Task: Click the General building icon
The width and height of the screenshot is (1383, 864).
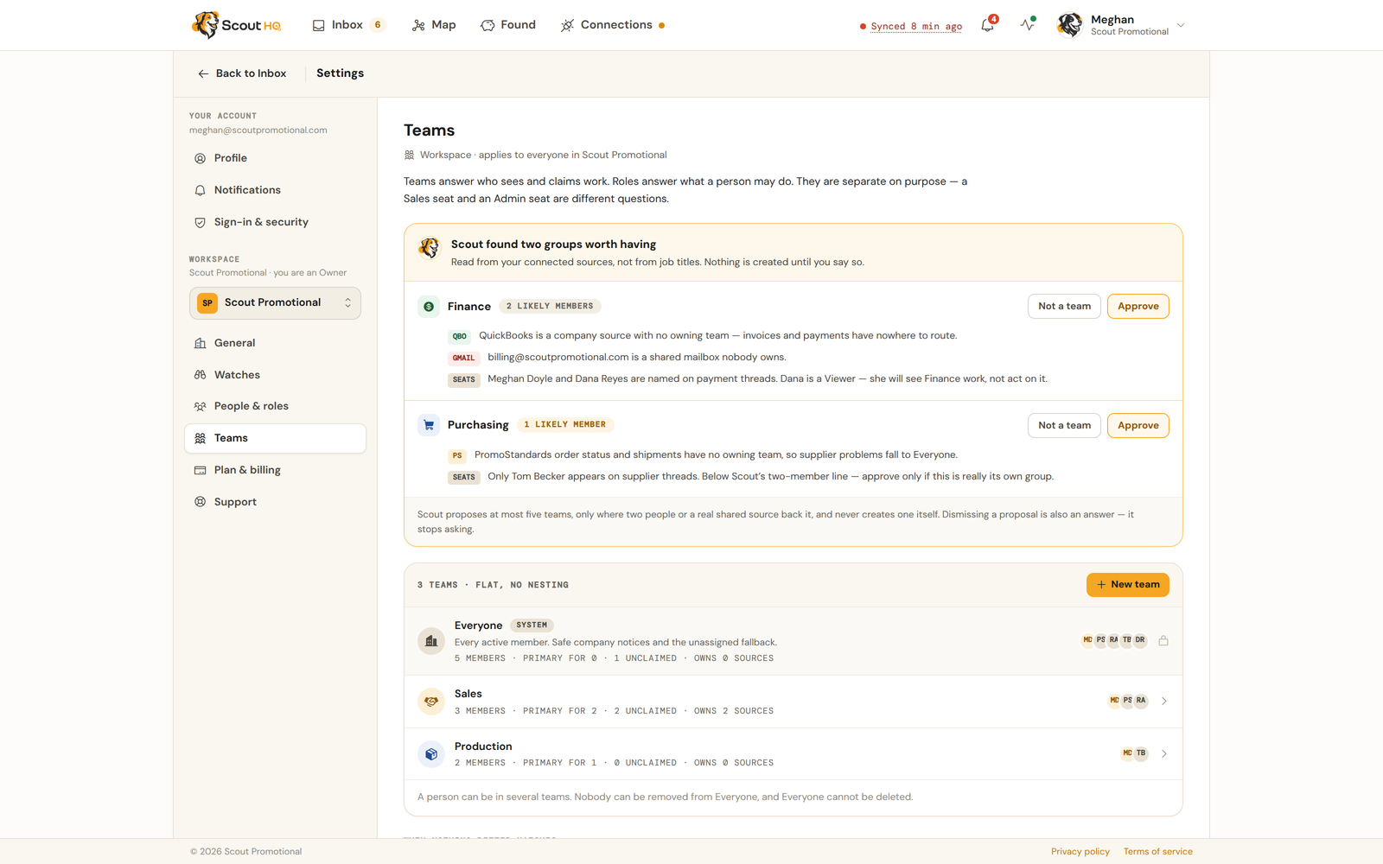Action: click(201, 343)
